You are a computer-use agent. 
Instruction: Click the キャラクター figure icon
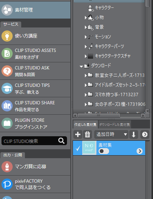(x=91, y=8)
